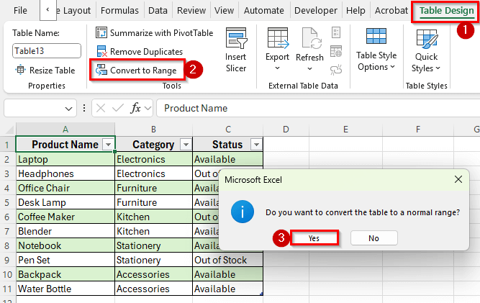Screen dimensions: 480x303
Task: Open the Acrobat tab
Action: [x=391, y=11]
